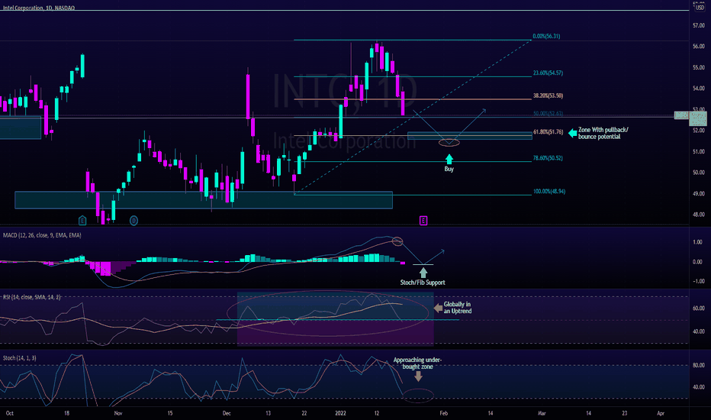Click the '2022' label on the time axis
Image resolution: width=711 pixels, height=420 pixels.
pos(340,413)
